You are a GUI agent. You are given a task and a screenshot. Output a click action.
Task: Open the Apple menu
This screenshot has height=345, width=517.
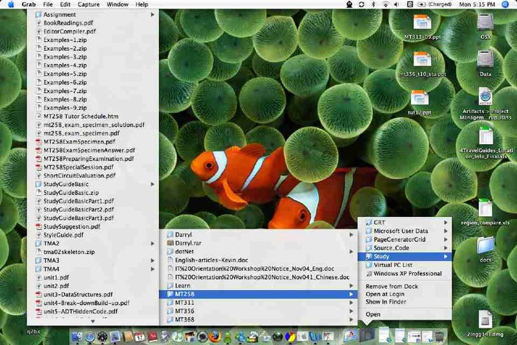coord(10,5)
